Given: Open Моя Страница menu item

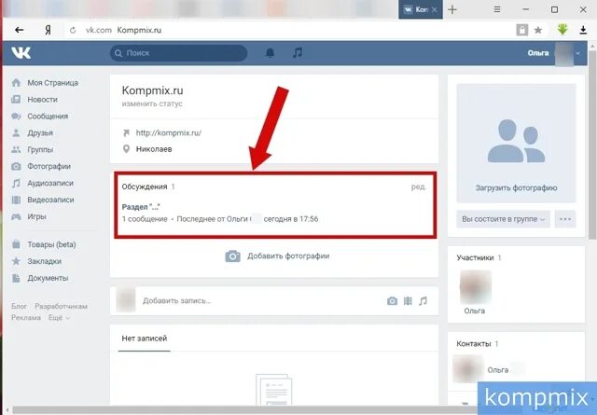Looking at the screenshot, I should tap(52, 83).
